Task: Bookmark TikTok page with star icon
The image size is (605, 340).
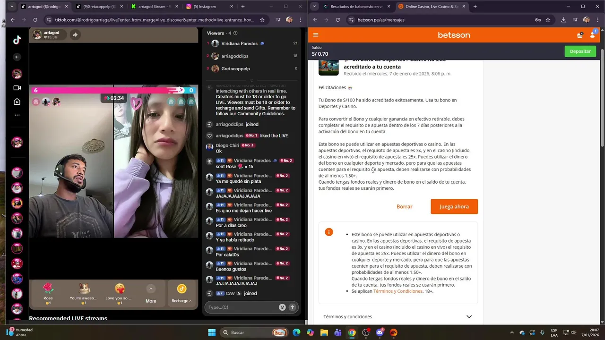Action: [262, 20]
